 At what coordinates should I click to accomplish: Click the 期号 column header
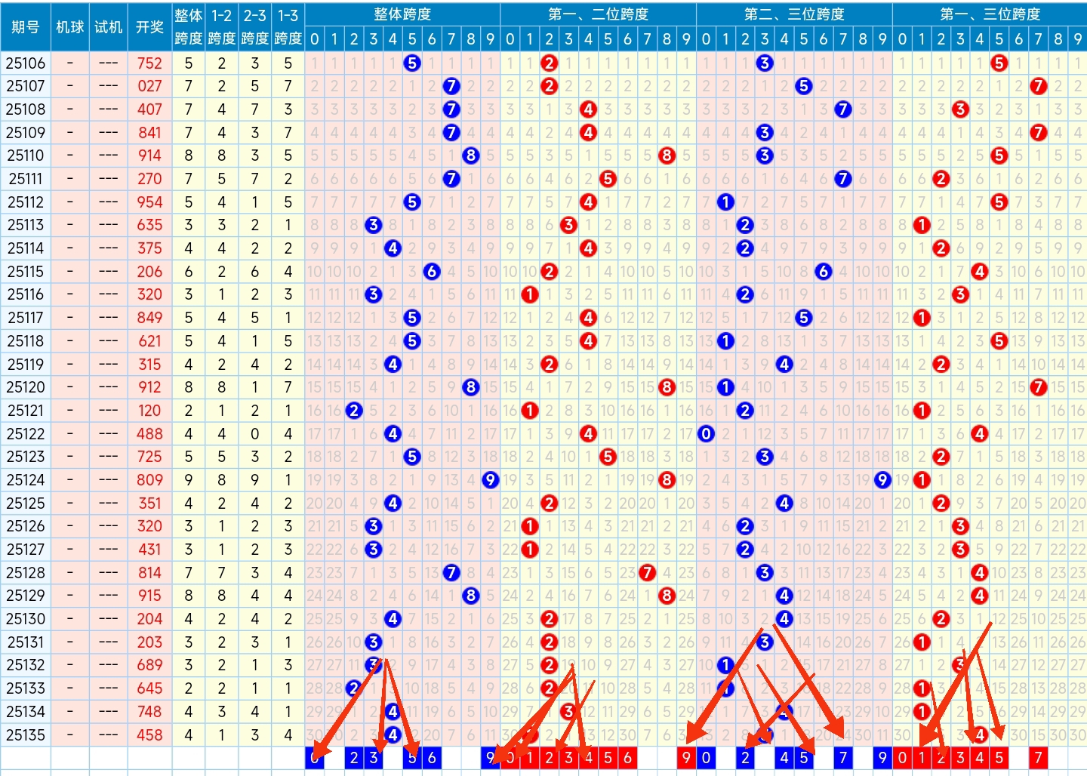click(x=26, y=27)
